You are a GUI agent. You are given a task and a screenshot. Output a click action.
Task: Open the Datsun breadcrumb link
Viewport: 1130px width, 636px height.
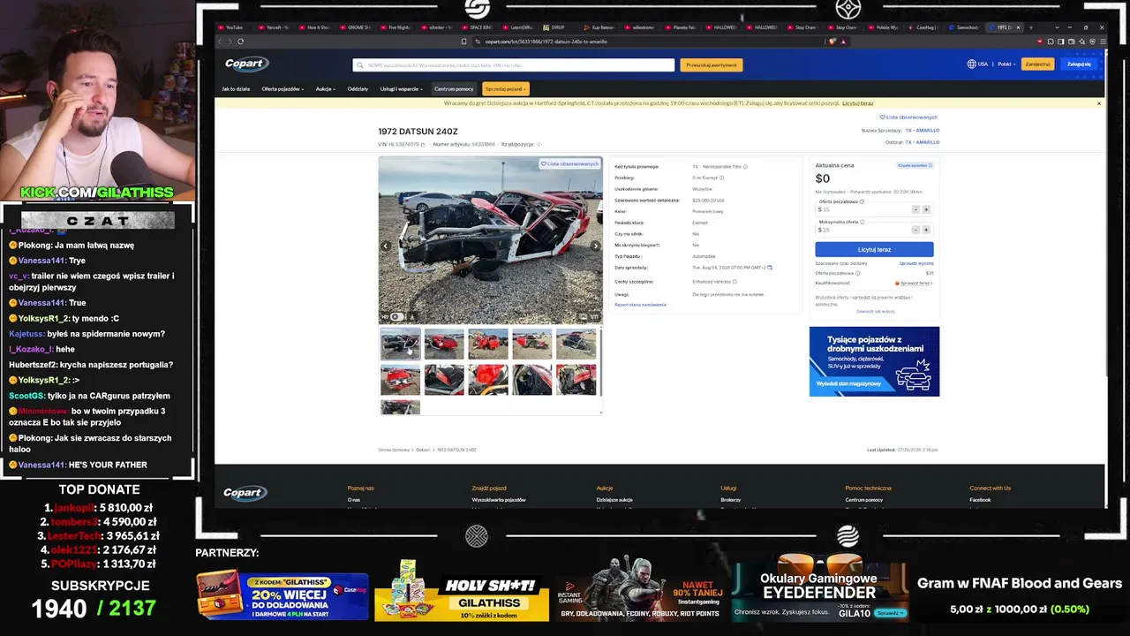(423, 450)
